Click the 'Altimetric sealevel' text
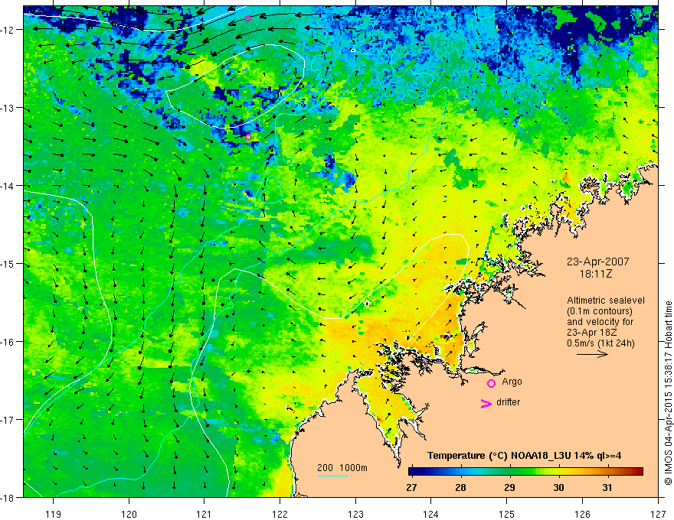 pyautogui.click(x=606, y=301)
